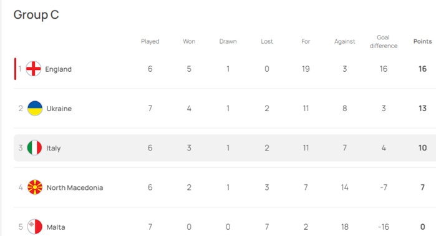
Task: Open the England team link
Action: click(x=59, y=69)
